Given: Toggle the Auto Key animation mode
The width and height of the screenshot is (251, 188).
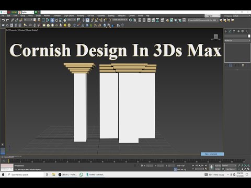Looking at the screenshot, I should coord(218,166).
